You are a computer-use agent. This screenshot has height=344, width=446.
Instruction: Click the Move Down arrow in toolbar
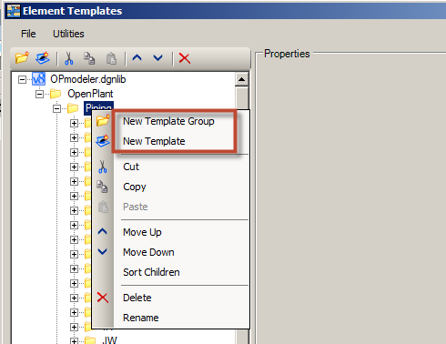(157, 57)
